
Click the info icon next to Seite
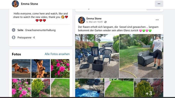click(13, 30)
